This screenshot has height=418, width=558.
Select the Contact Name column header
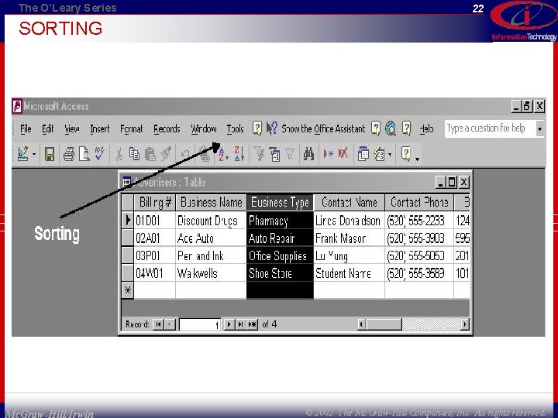pos(349,203)
